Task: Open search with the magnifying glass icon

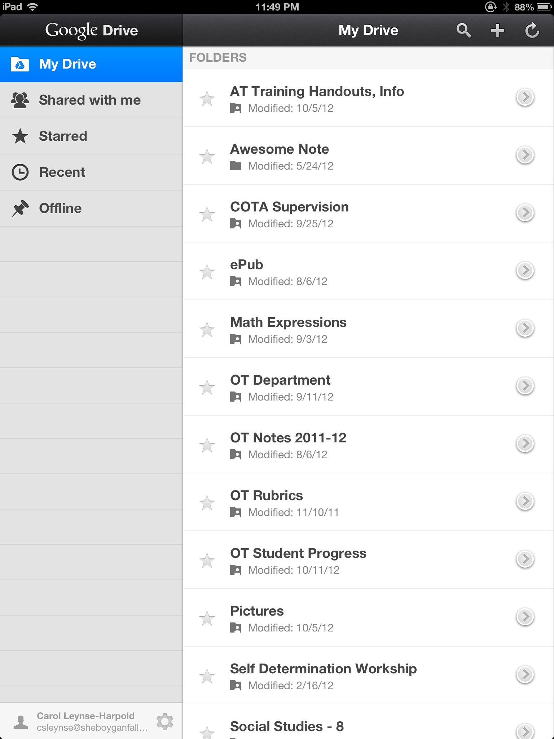Action: (463, 30)
